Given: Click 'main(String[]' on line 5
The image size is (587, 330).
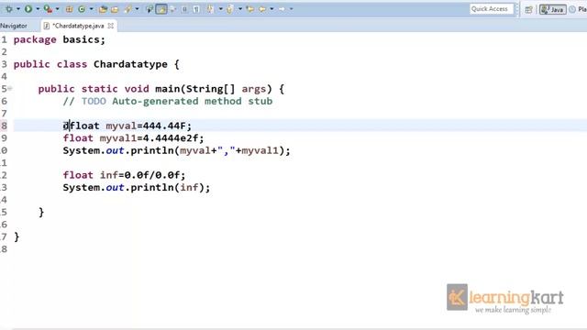Looking at the screenshot, I should point(195,89).
